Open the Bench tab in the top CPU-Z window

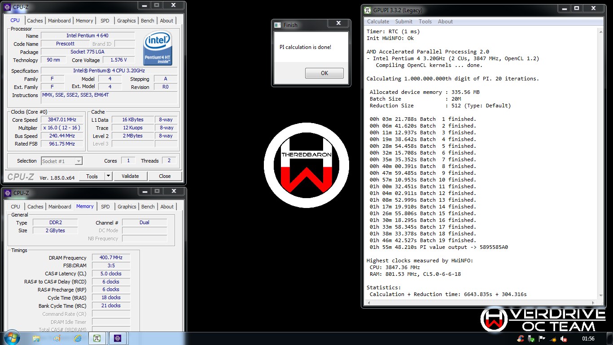[x=148, y=21]
